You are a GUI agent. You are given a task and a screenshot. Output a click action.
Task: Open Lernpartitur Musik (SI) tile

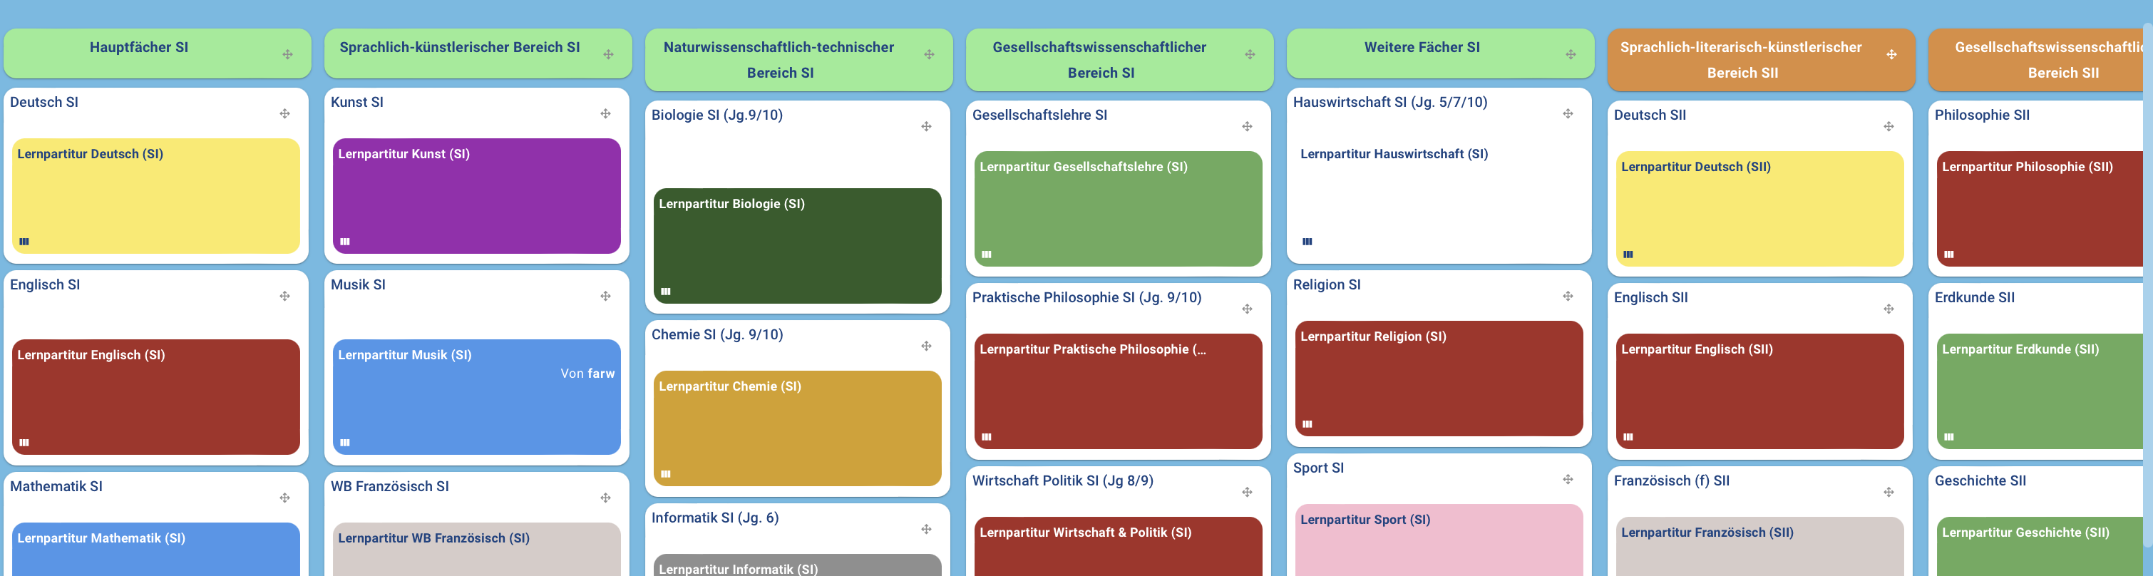point(476,396)
